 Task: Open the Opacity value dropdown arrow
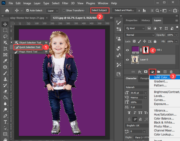(x=176, y=35)
